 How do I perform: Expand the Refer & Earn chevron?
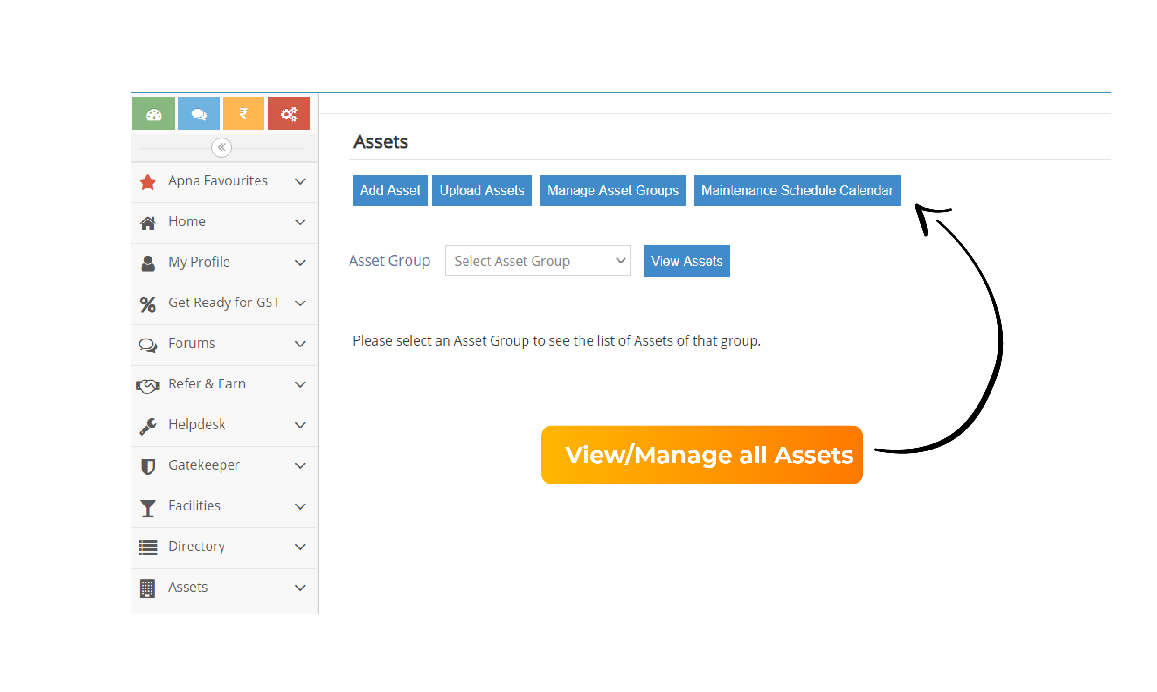point(300,384)
